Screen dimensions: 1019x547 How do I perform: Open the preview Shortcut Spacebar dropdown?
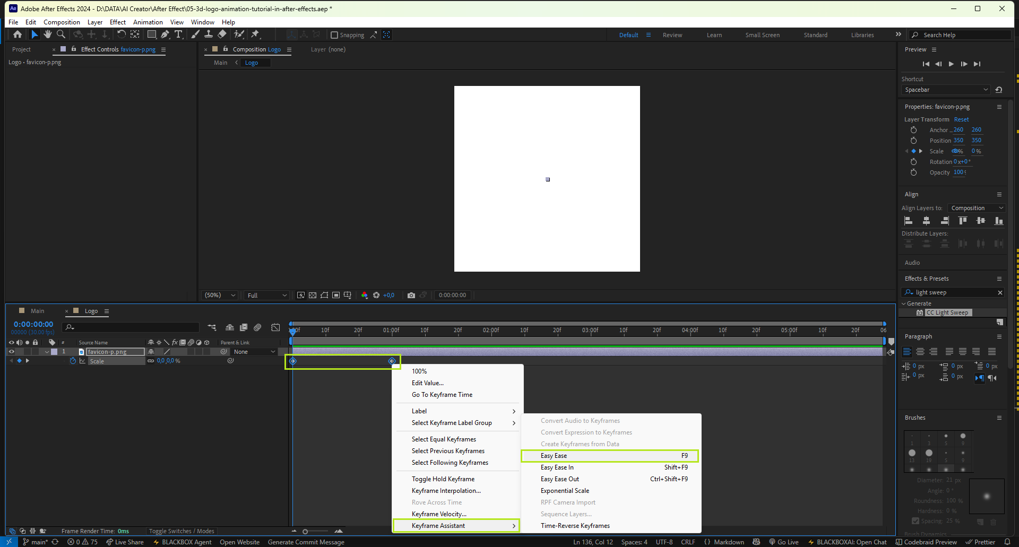click(x=946, y=90)
